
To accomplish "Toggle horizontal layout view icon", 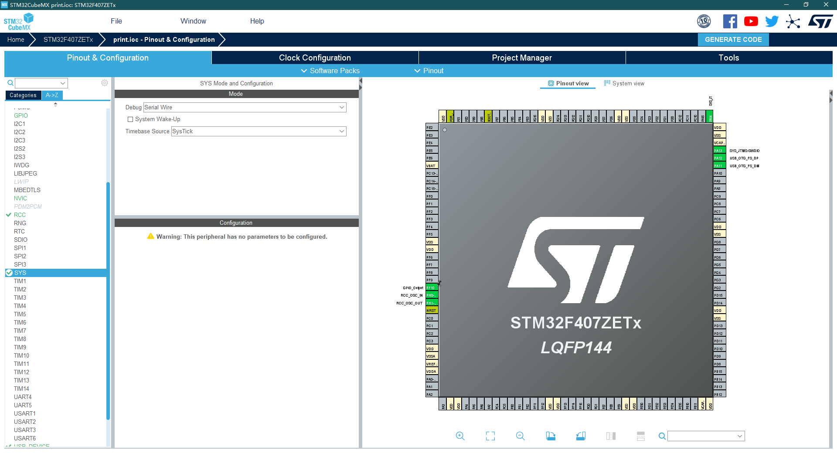I will point(641,436).
